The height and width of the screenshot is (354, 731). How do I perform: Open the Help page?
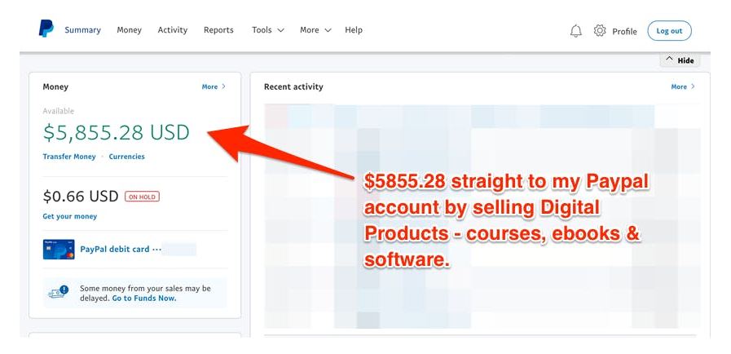[354, 30]
